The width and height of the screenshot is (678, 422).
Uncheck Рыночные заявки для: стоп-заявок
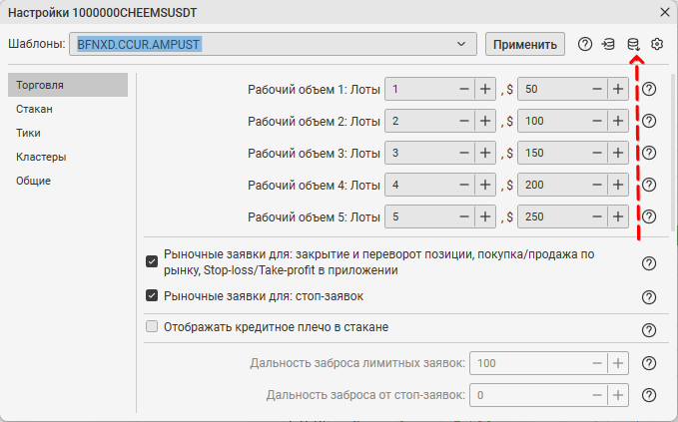tap(153, 295)
